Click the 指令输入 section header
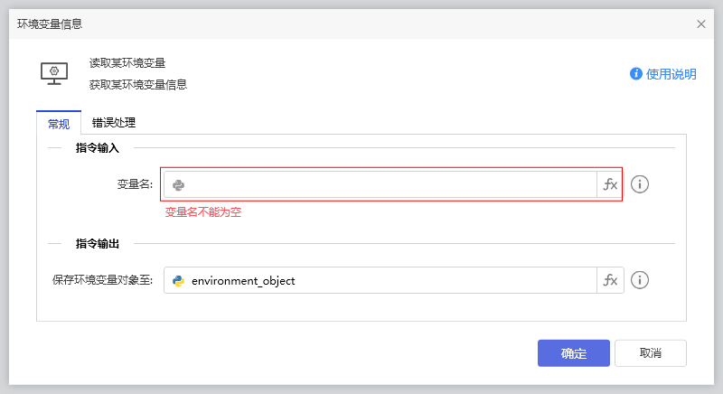Image resolution: width=723 pixels, height=394 pixels. pyautogui.click(x=97, y=147)
